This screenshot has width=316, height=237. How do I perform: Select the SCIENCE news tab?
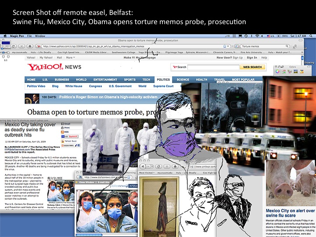coord(183,79)
